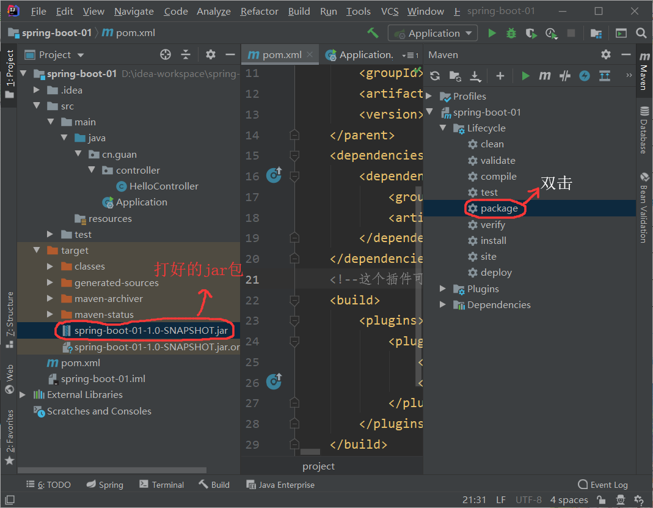Start debugging with the green bug icon
The image size is (653, 508).
click(511, 33)
